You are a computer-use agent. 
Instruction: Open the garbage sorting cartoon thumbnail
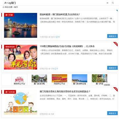point(20,102)
